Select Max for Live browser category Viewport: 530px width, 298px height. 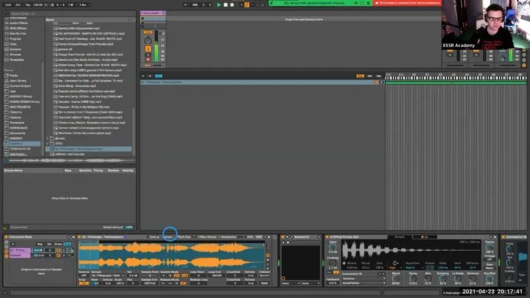click(x=18, y=34)
